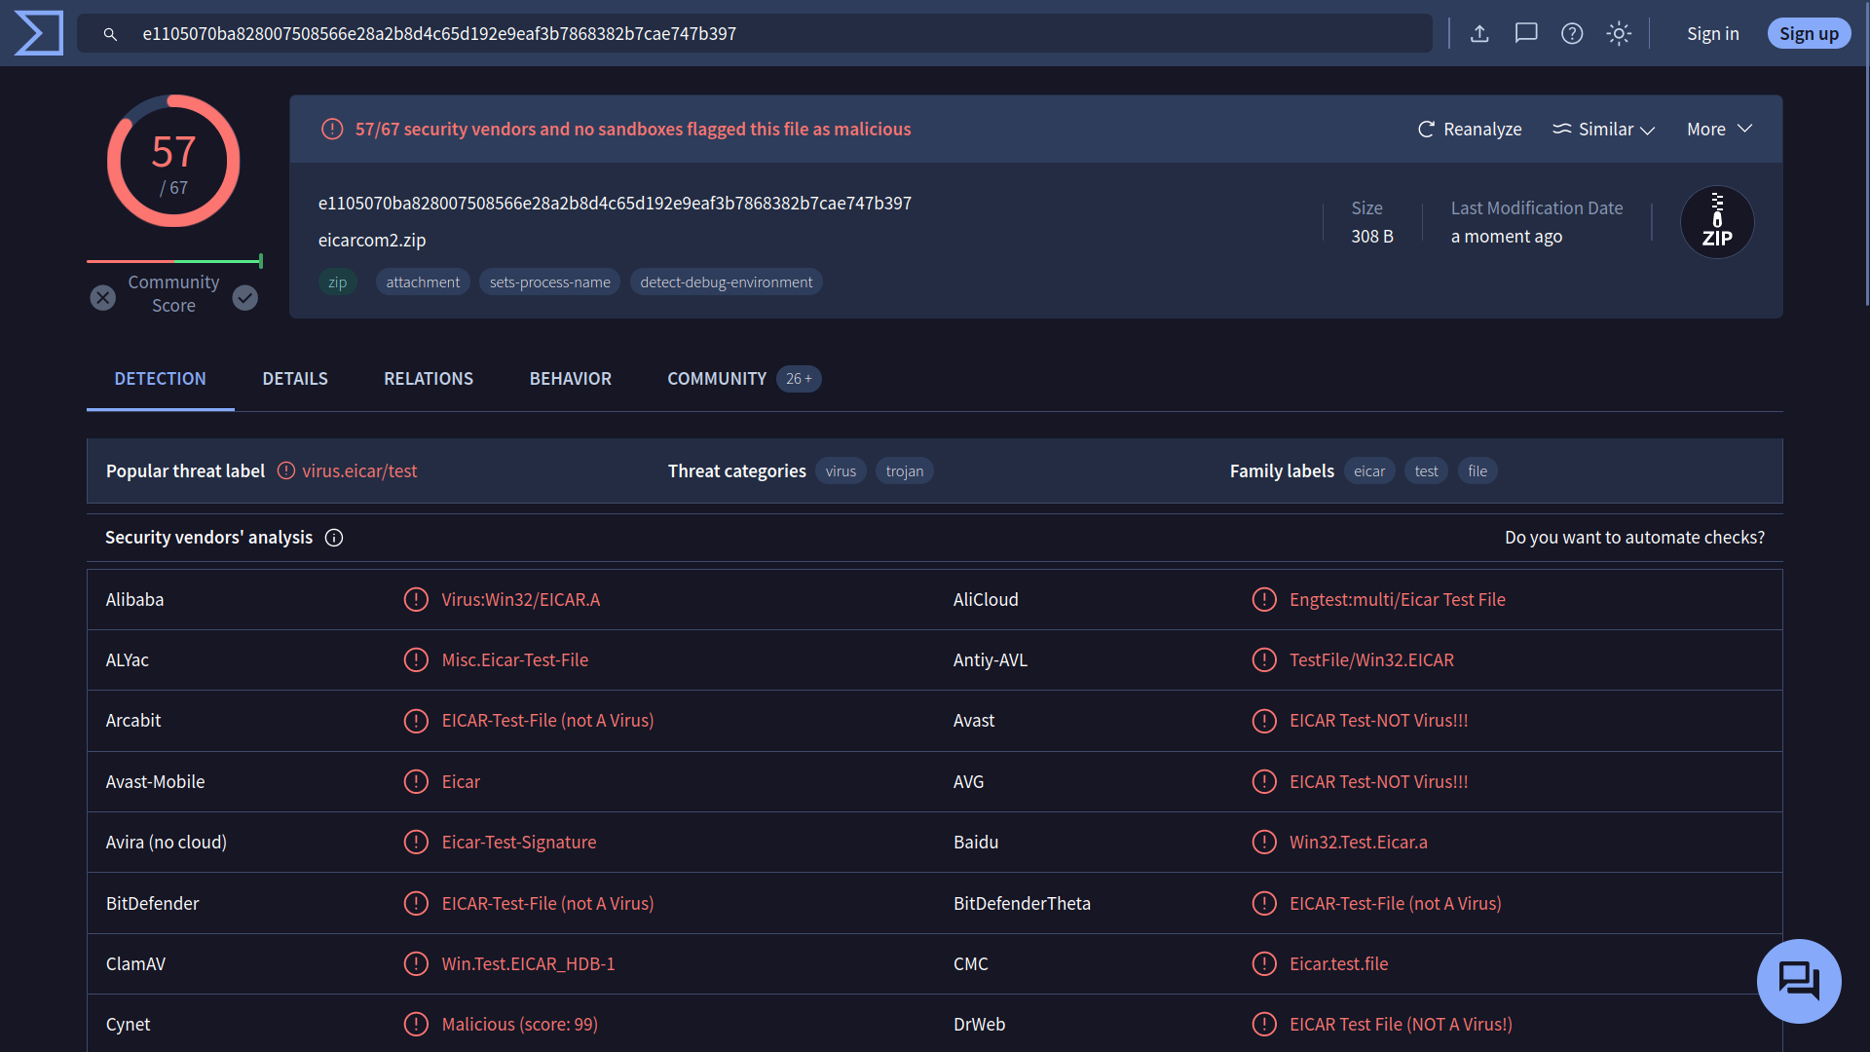
Task: Open the detect-debug-environment tag
Action: click(726, 282)
